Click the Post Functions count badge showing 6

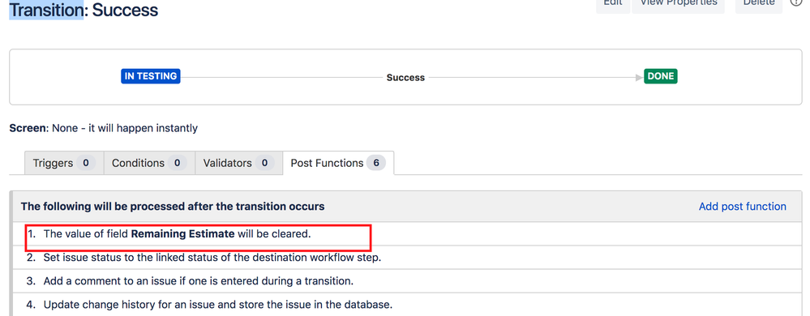click(x=376, y=163)
